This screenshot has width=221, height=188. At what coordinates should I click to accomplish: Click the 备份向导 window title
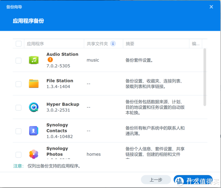(x=14, y=7)
